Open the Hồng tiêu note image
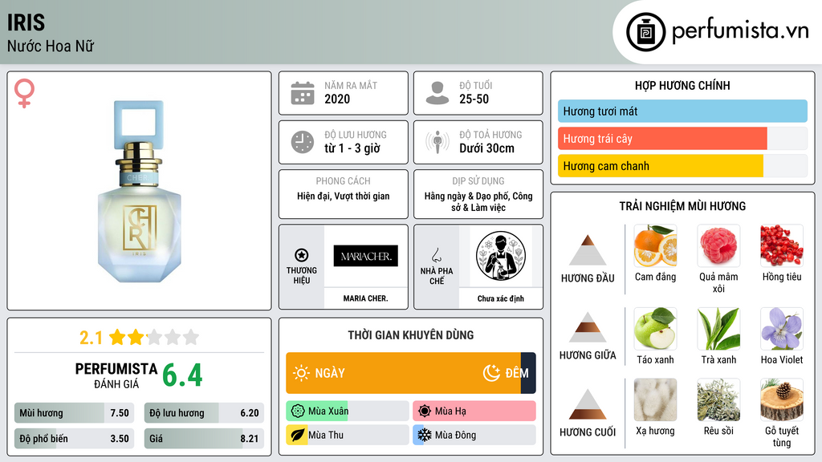 click(782, 245)
